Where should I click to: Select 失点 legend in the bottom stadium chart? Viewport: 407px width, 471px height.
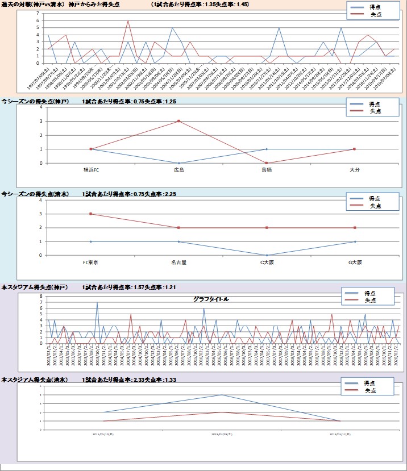coord(371,391)
